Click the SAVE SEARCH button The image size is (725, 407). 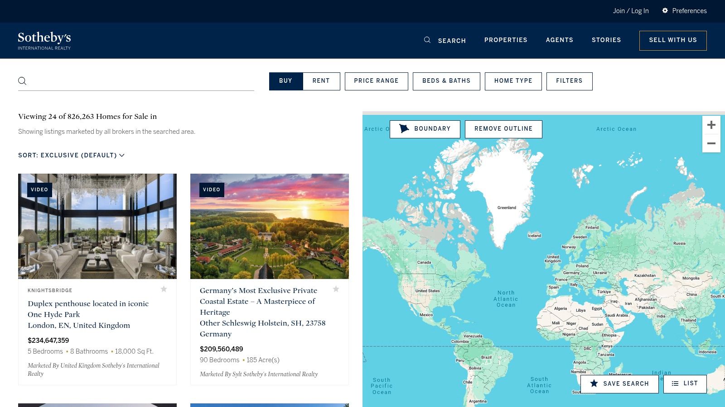coord(619,384)
